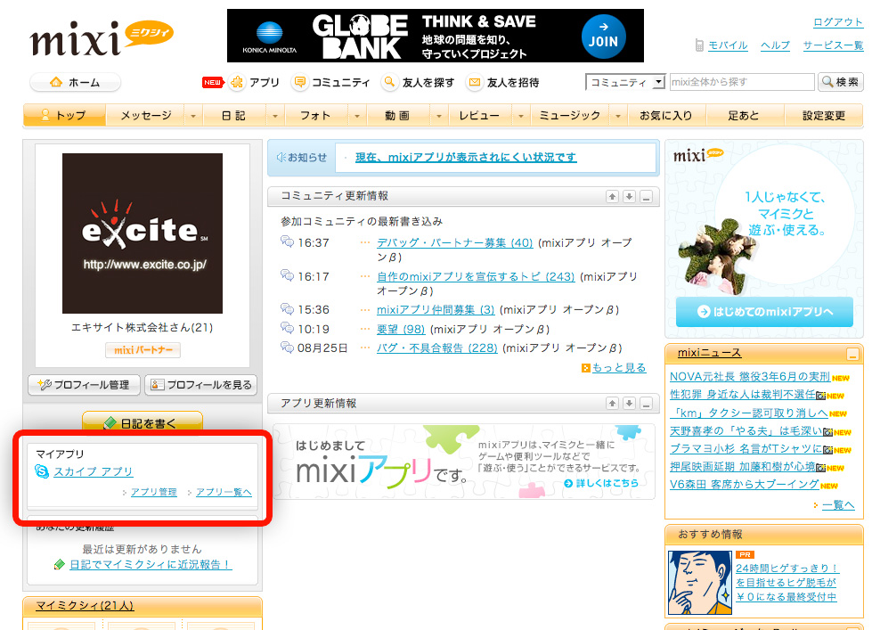Click the view profile card icon

[x=158, y=385]
